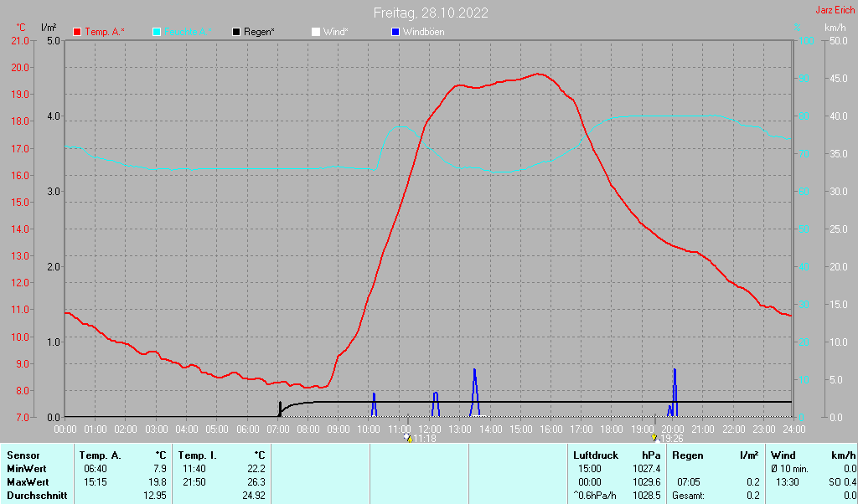
Task: Click the 'MinWert' row label
Action: pos(27,469)
